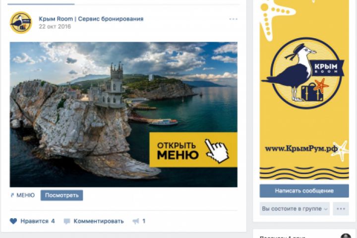Viewport: 357px width, 238px height.
Task: Like the post with the heart icon
Action: pyautogui.click(x=13, y=221)
